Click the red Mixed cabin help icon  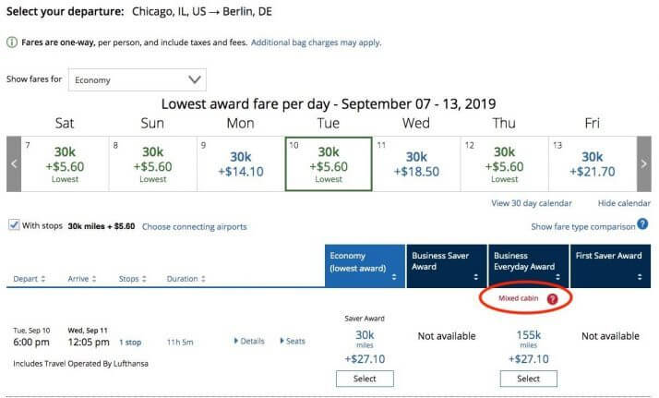[552, 299]
